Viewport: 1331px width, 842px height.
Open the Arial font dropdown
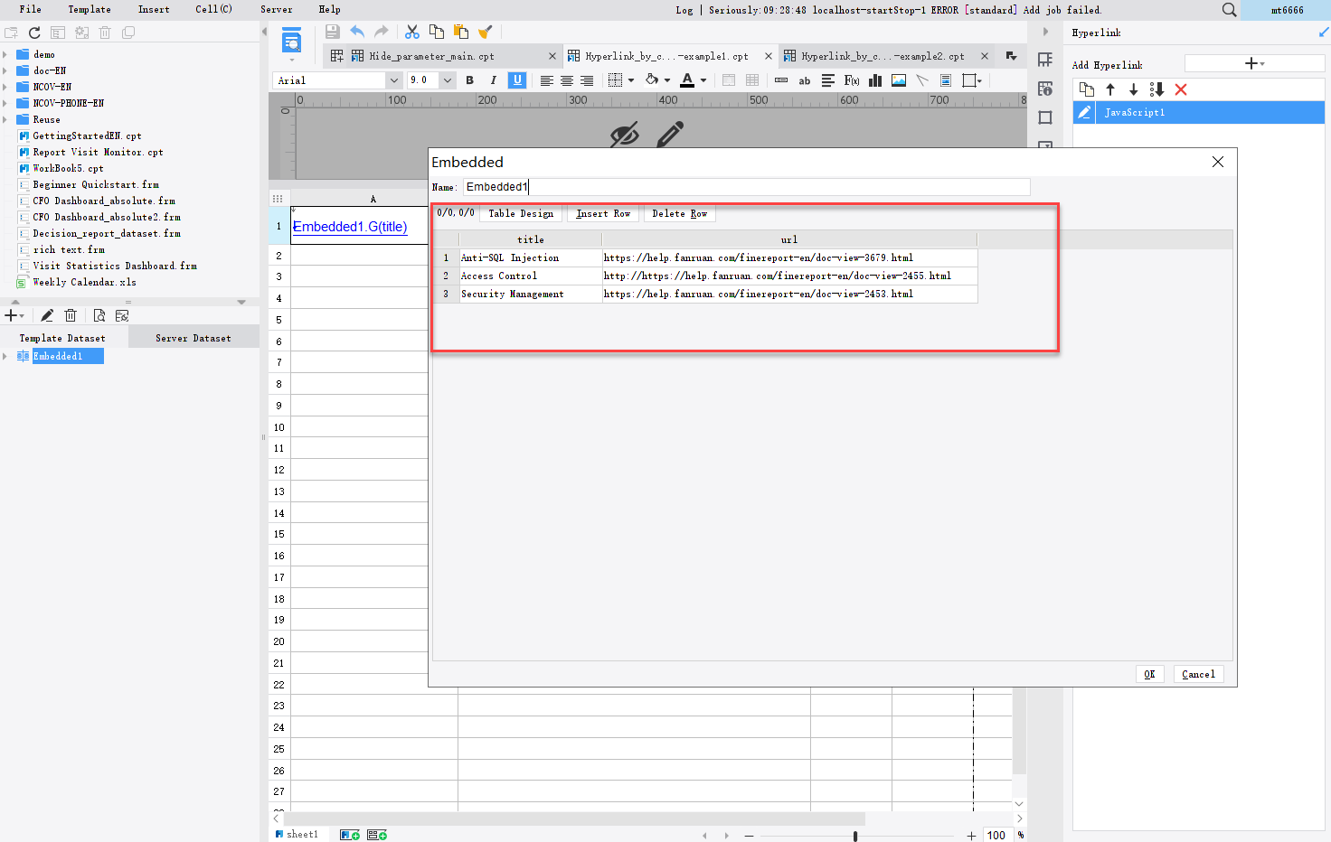(393, 80)
